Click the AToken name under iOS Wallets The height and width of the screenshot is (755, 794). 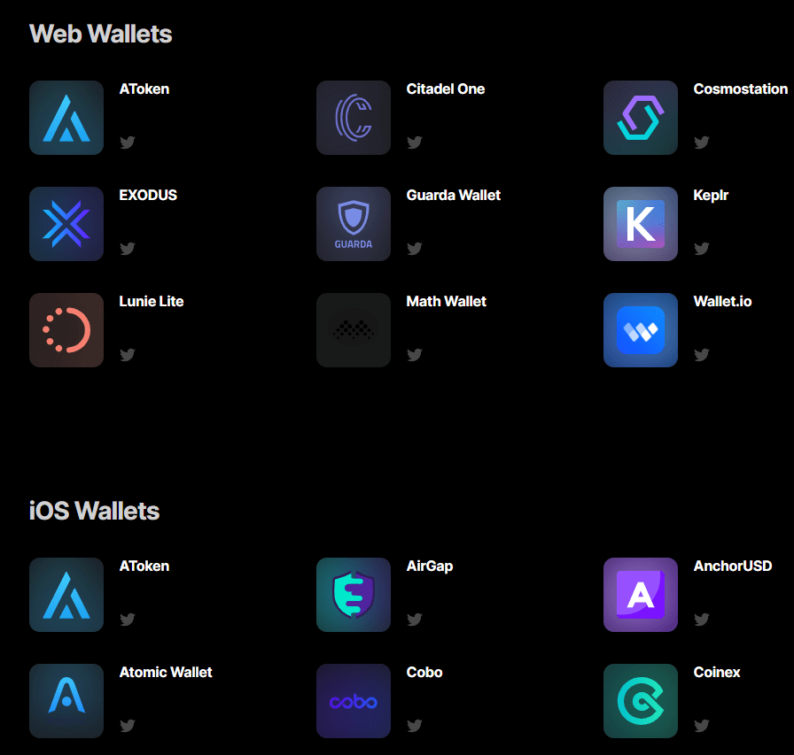[x=144, y=566]
